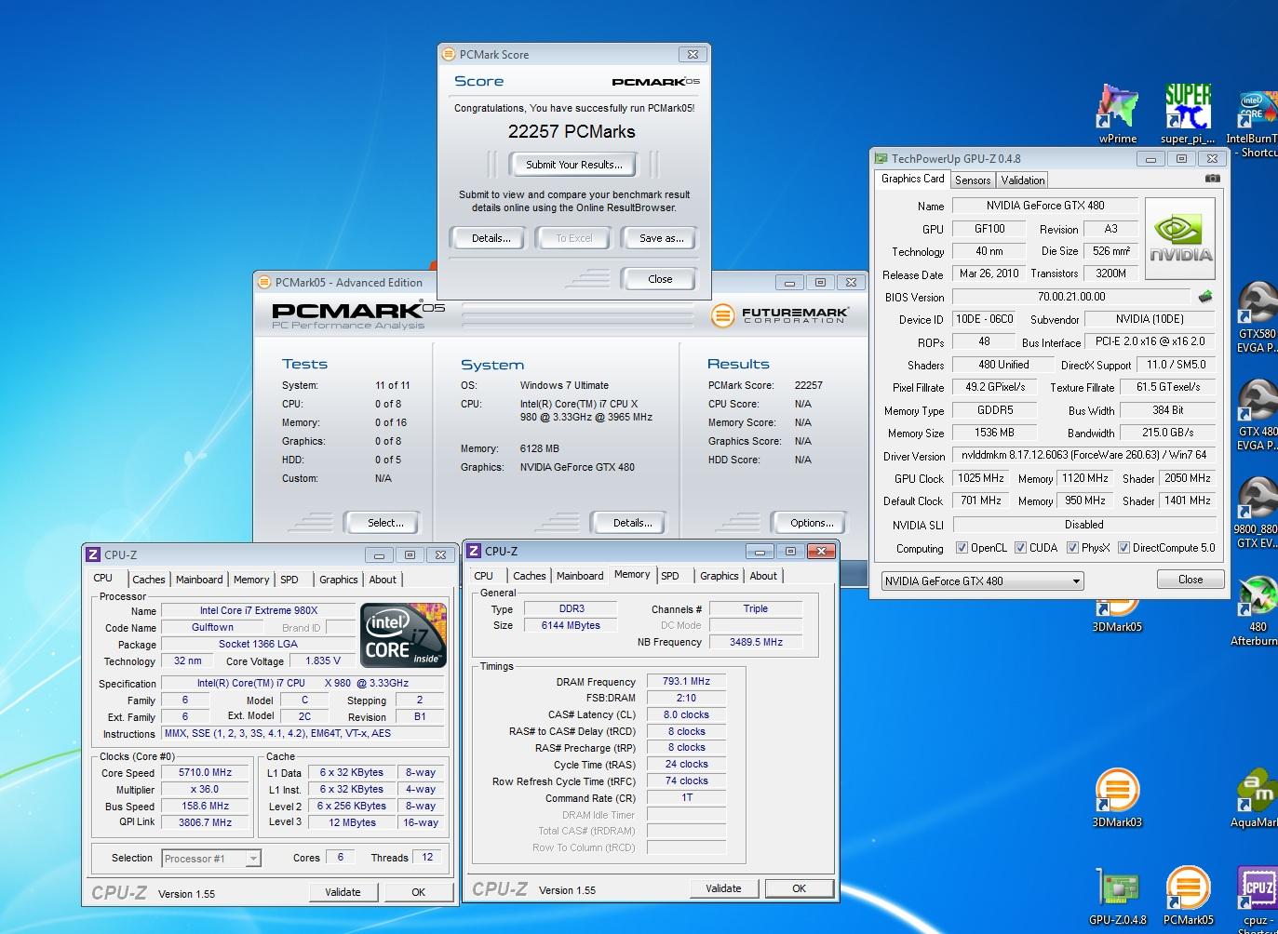Click OK in the right CPU-Z window
This screenshot has width=1278, height=934.
coord(799,888)
